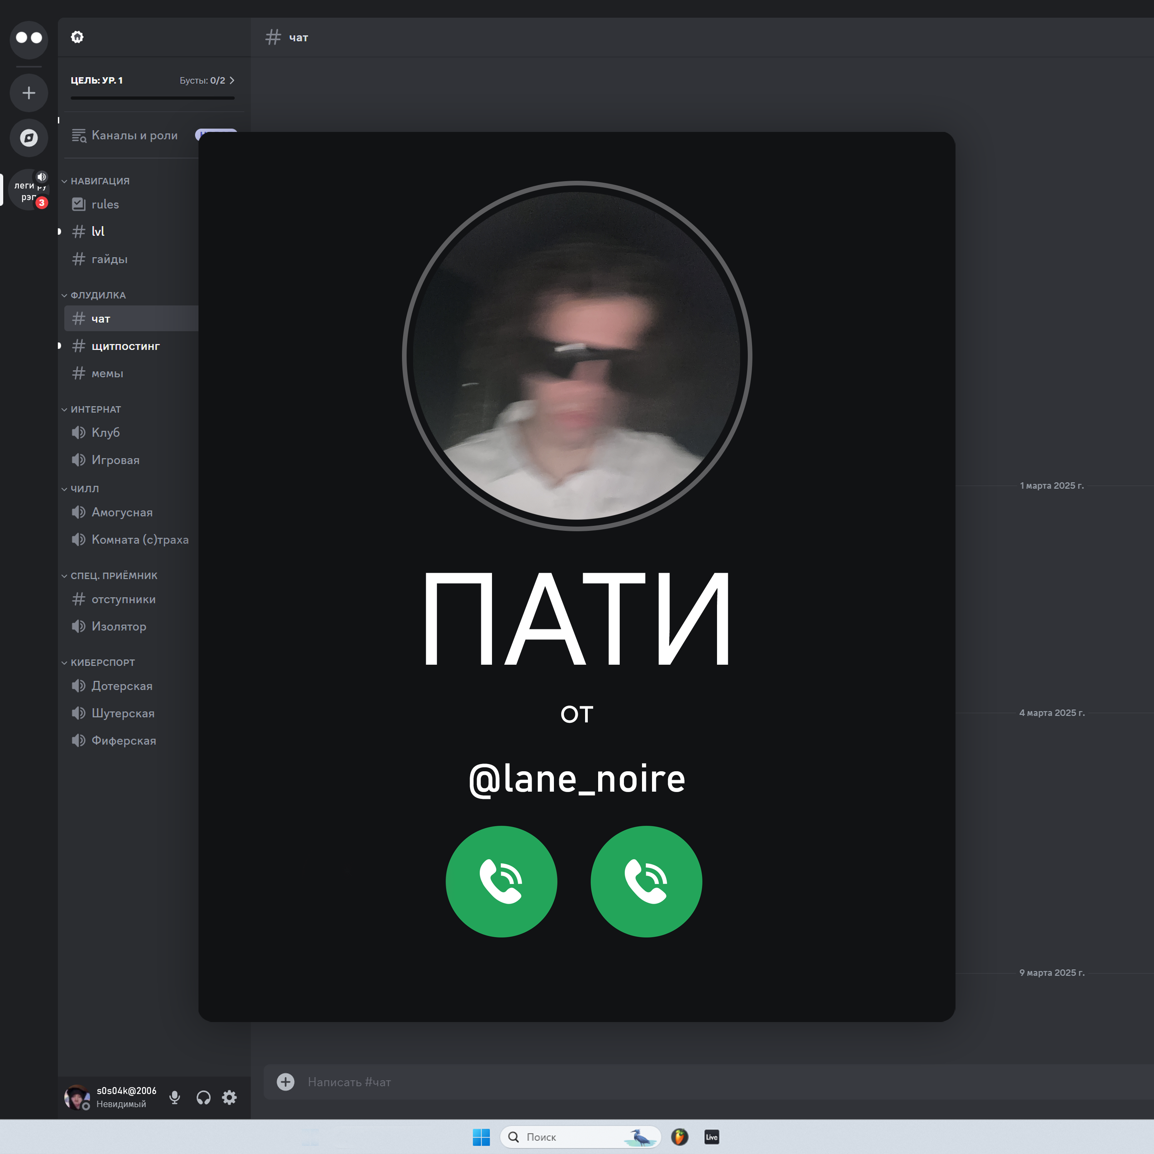Mute the microphone
Screen dimensions: 1154x1154
[x=174, y=1097]
